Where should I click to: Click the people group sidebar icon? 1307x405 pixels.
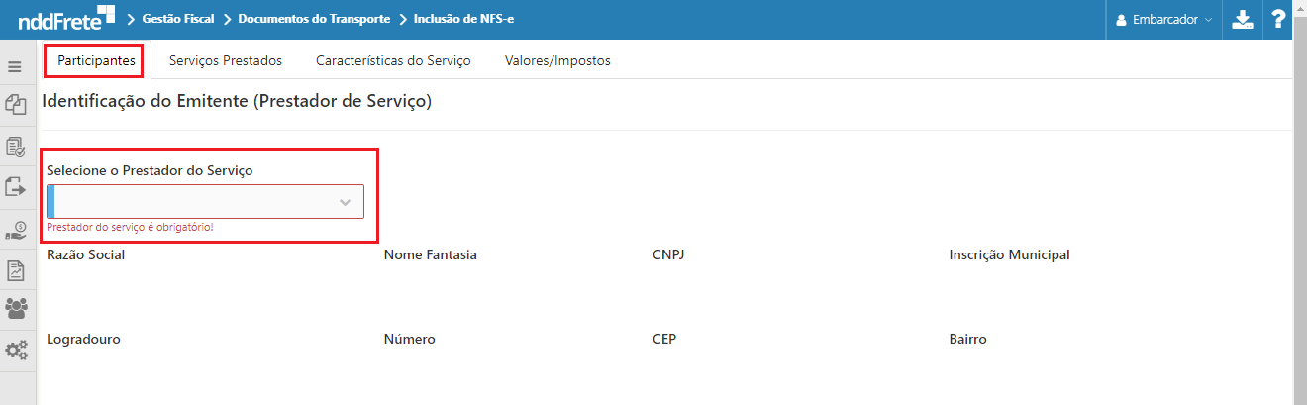pyautogui.click(x=15, y=308)
